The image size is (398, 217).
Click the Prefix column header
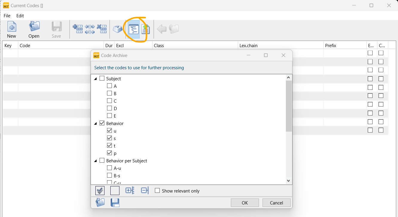pyautogui.click(x=345, y=46)
